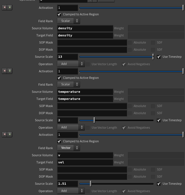Screen dimensions: 185x195
Task: Remove the temperature operation using its X icon
Action: click(5, 71)
